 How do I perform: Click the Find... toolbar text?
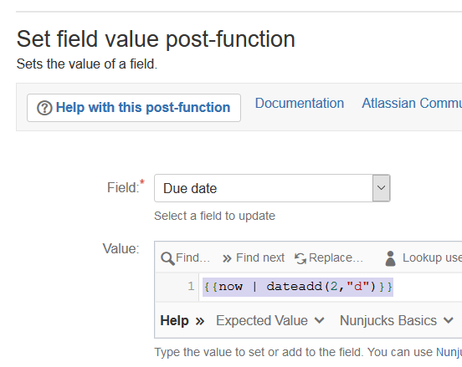(x=192, y=257)
